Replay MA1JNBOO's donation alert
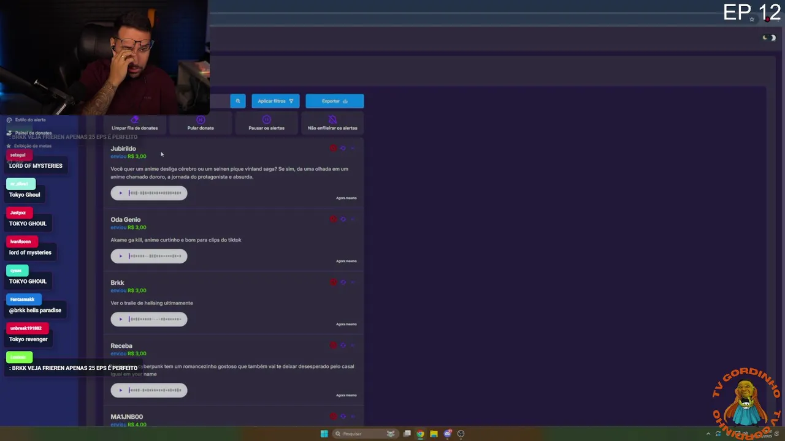 pos(343,417)
